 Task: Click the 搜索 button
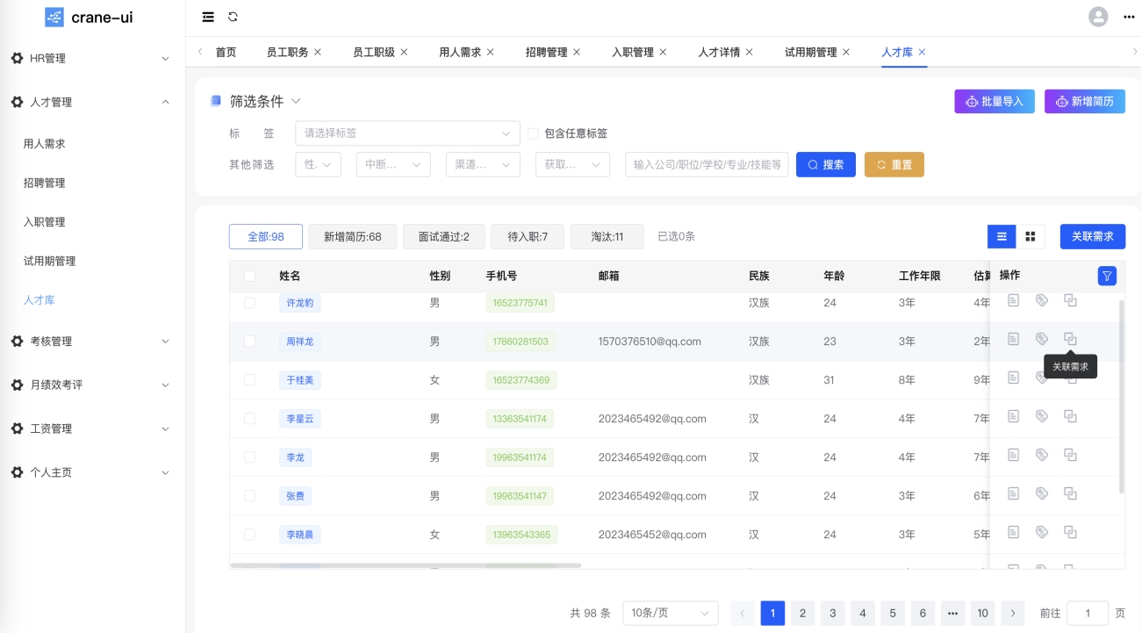[x=826, y=164]
